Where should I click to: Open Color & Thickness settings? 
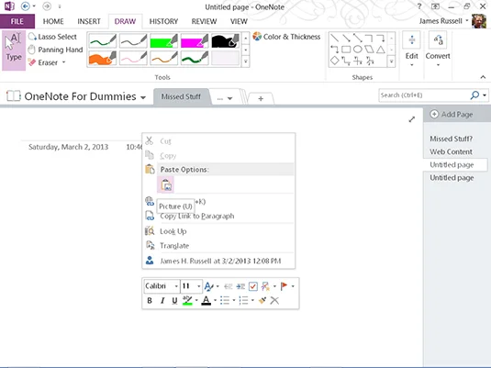pos(286,37)
